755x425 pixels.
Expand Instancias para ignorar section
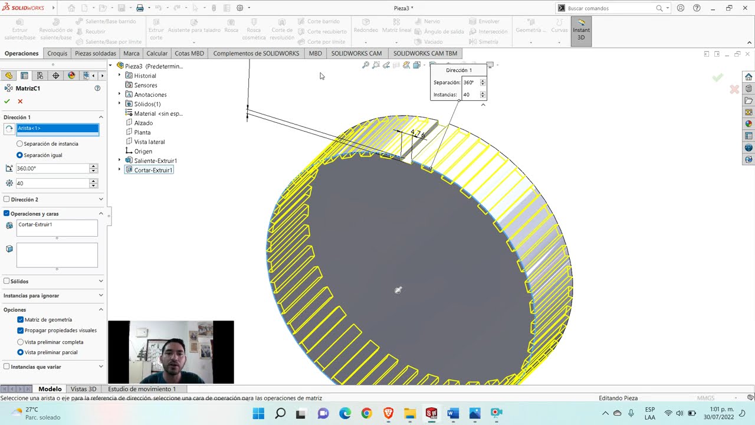tap(101, 295)
